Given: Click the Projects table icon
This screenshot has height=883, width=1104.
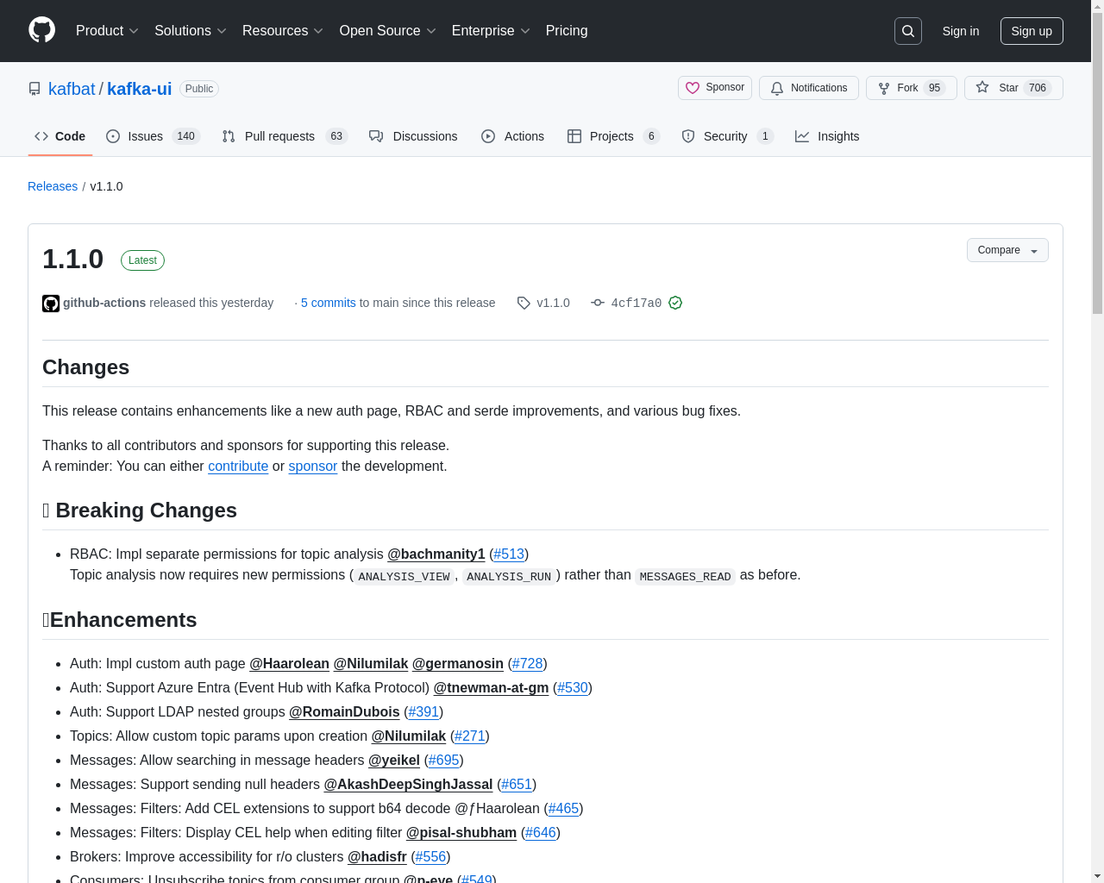Looking at the screenshot, I should point(574,136).
